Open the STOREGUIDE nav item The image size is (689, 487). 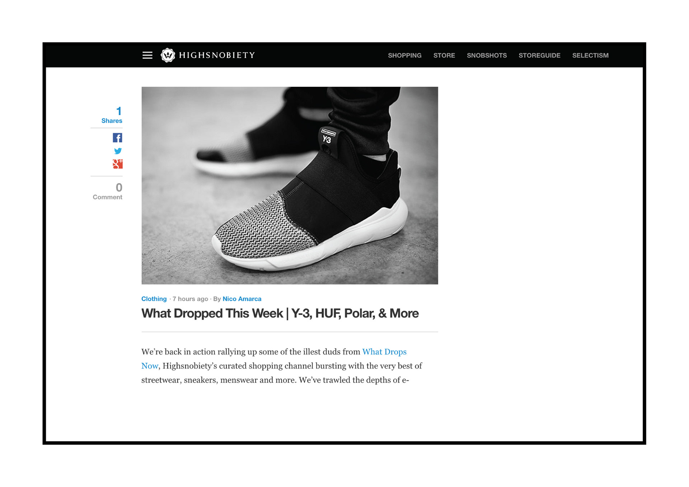click(x=539, y=56)
